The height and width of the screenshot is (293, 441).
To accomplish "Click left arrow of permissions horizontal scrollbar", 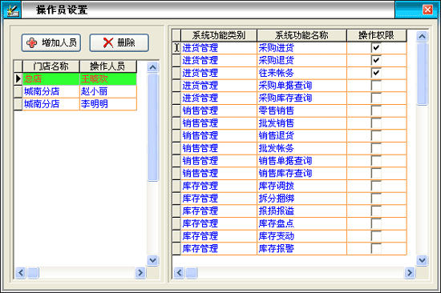I will point(179,272).
